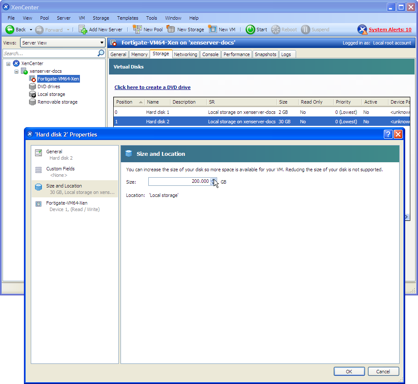The image size is (418, 384).
Task: Open the View menu
Action: click(x=27, y=18)
